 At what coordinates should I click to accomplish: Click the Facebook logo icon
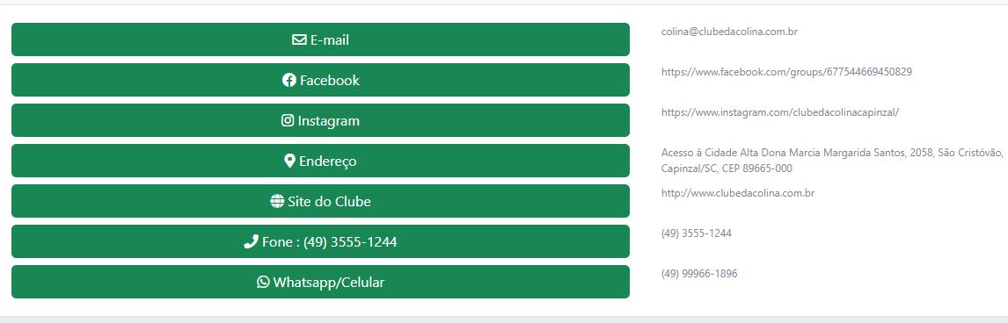[x=289, y=80]
